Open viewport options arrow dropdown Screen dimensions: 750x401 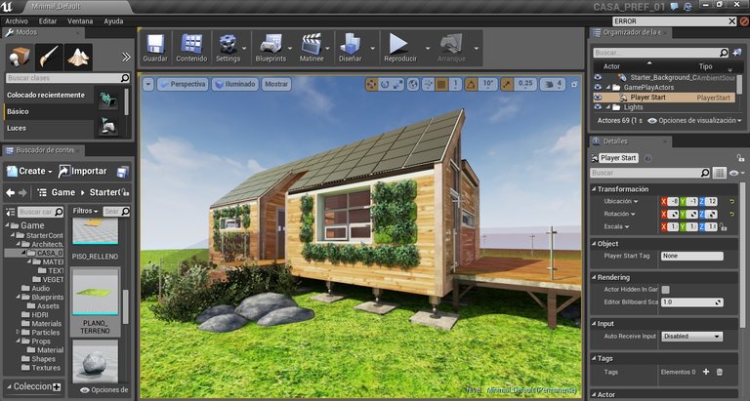pos(148,85)
